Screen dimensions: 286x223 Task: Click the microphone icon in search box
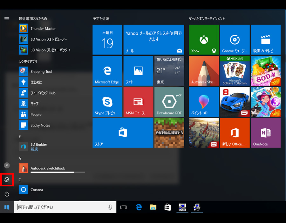110,207
